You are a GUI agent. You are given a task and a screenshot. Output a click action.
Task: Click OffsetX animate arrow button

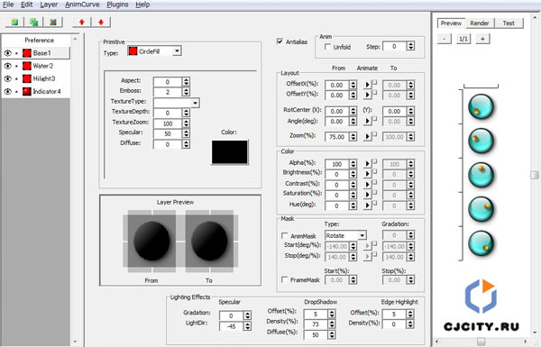[368, 85]
